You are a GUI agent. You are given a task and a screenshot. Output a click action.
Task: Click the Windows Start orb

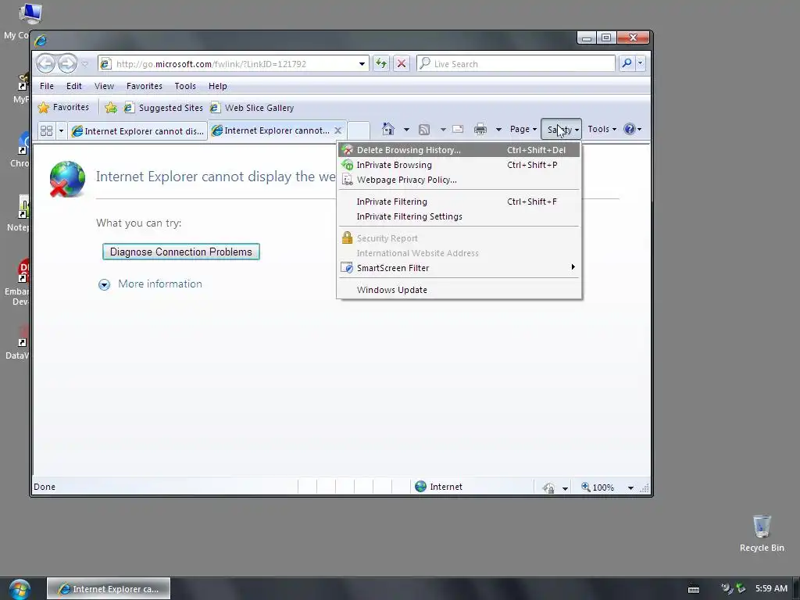pos(20,589)
